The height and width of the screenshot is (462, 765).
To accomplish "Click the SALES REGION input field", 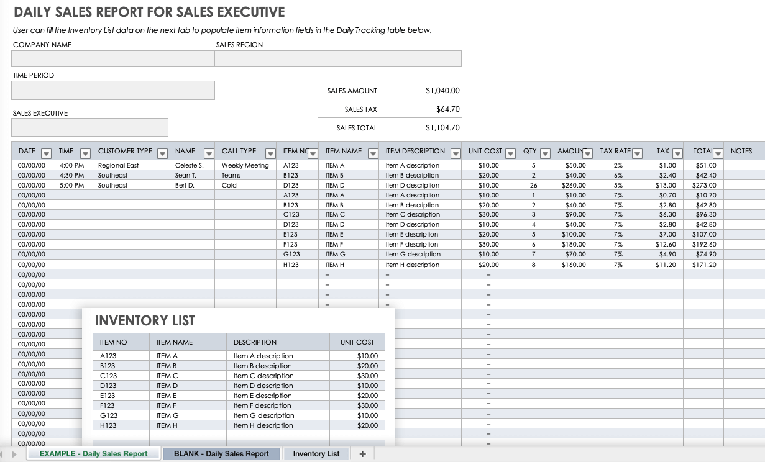I will click(x=338, y=58).
